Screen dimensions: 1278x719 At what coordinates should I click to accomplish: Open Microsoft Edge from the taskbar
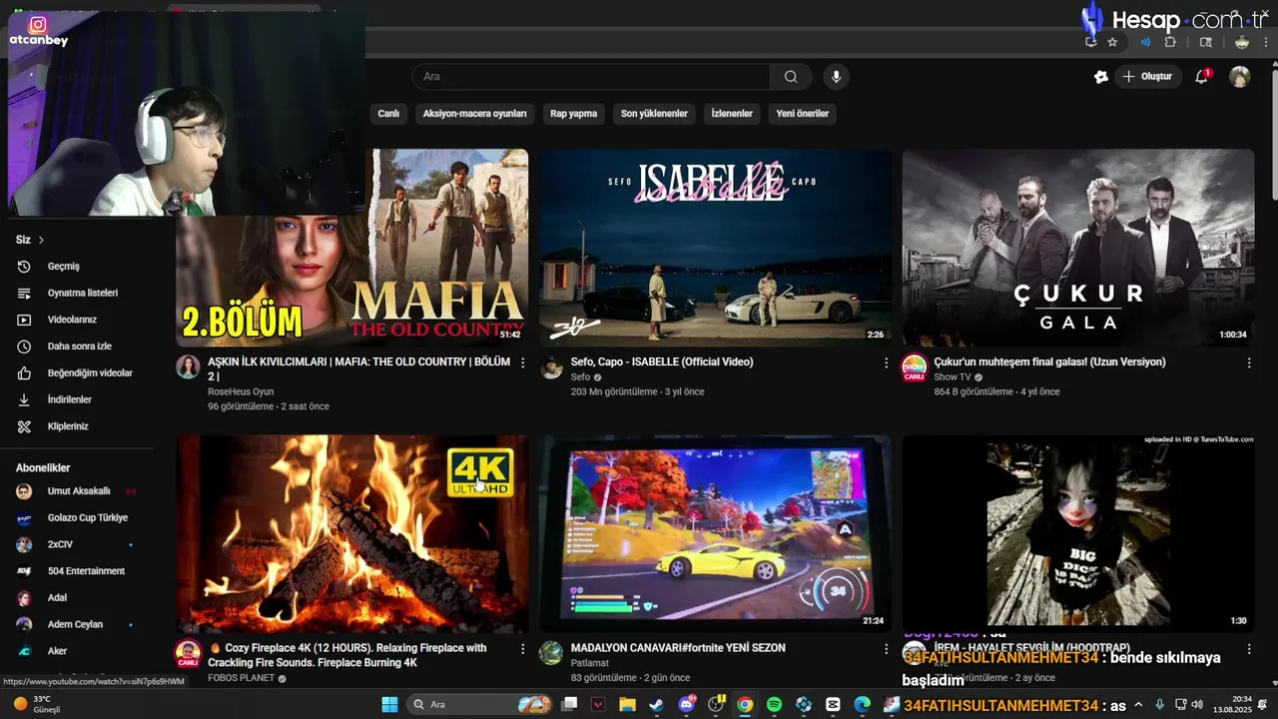click(x=863, y=705)
